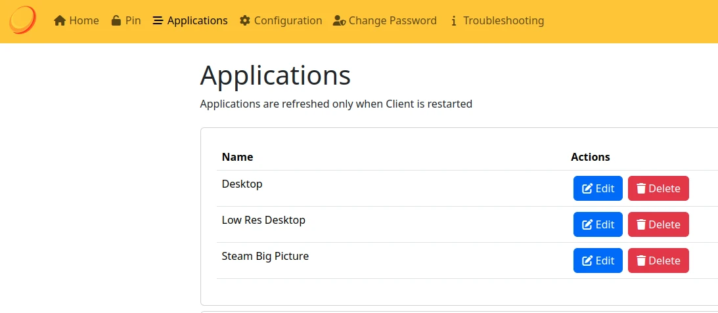Click the Configuration gear icon
This screenshot has height=313, width=718.
[x=245, y=21]
